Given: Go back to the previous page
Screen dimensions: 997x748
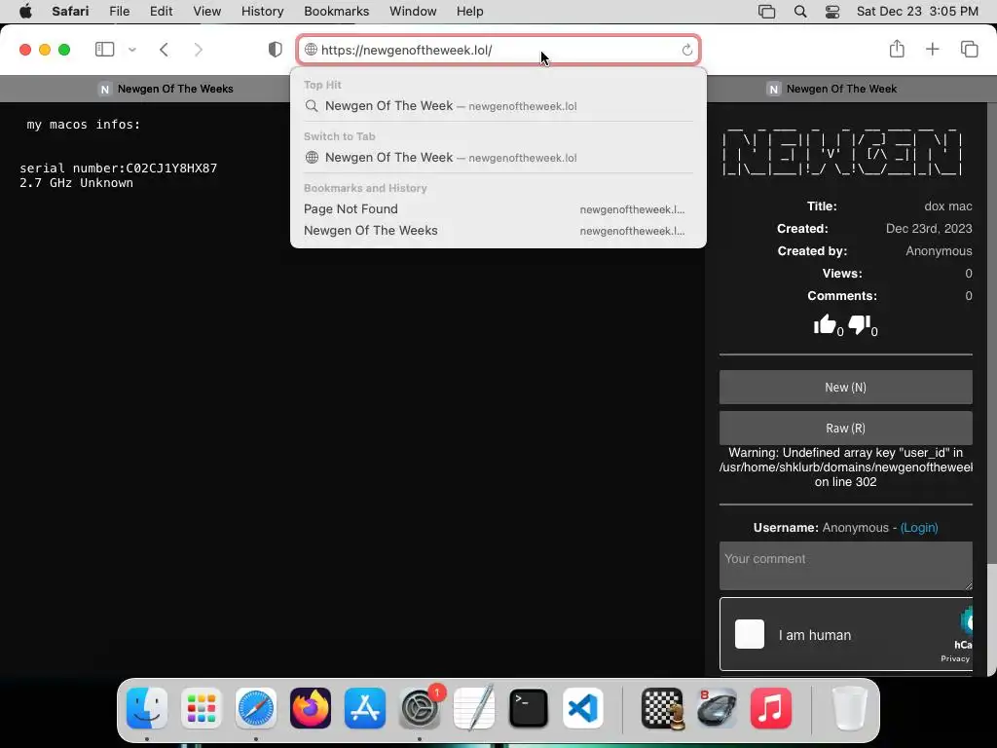Looking at the screenshot, I should 164,50.
